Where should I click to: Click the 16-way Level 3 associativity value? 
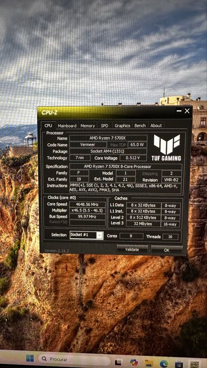171,224
